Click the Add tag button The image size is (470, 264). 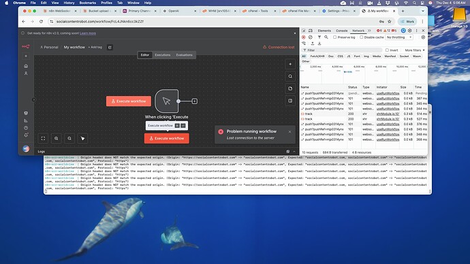pyautogui.click(x=95, y=48)
